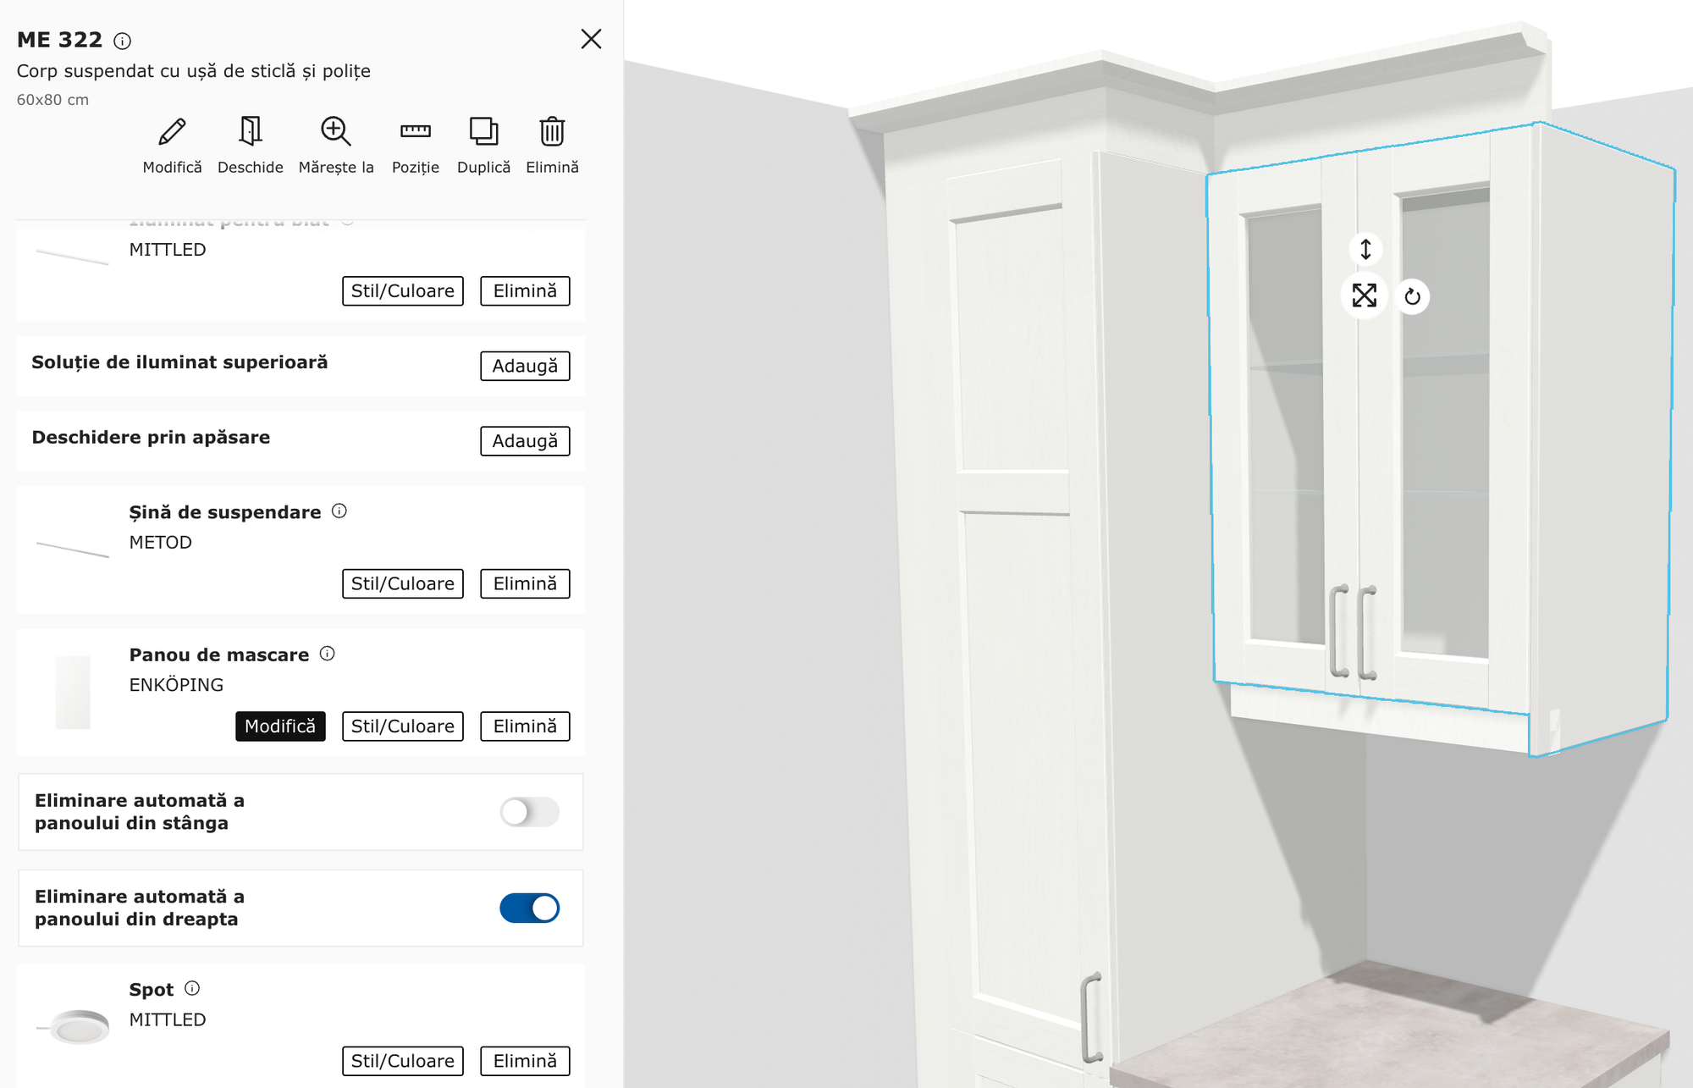Select the ENKÖPING cover panel thumbnail
Image resolution: width=1693 pixels, height=1088 pixels.
(x=73, y=692)
